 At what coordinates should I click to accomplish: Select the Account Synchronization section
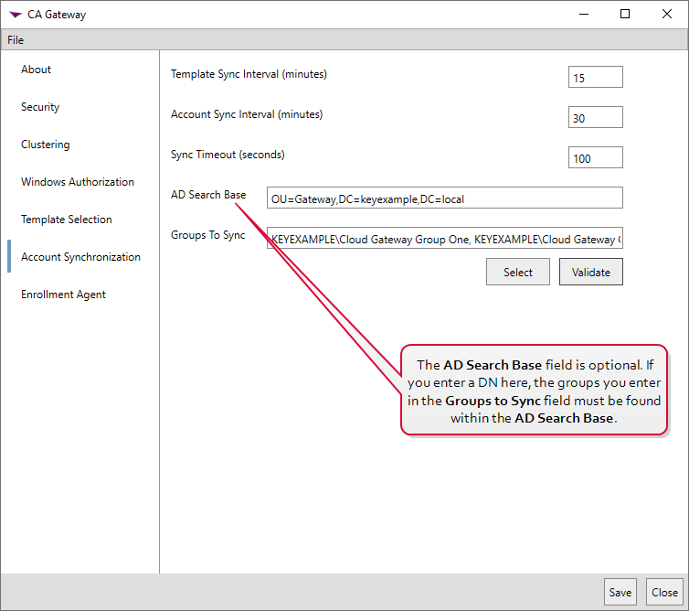[81, 257]
